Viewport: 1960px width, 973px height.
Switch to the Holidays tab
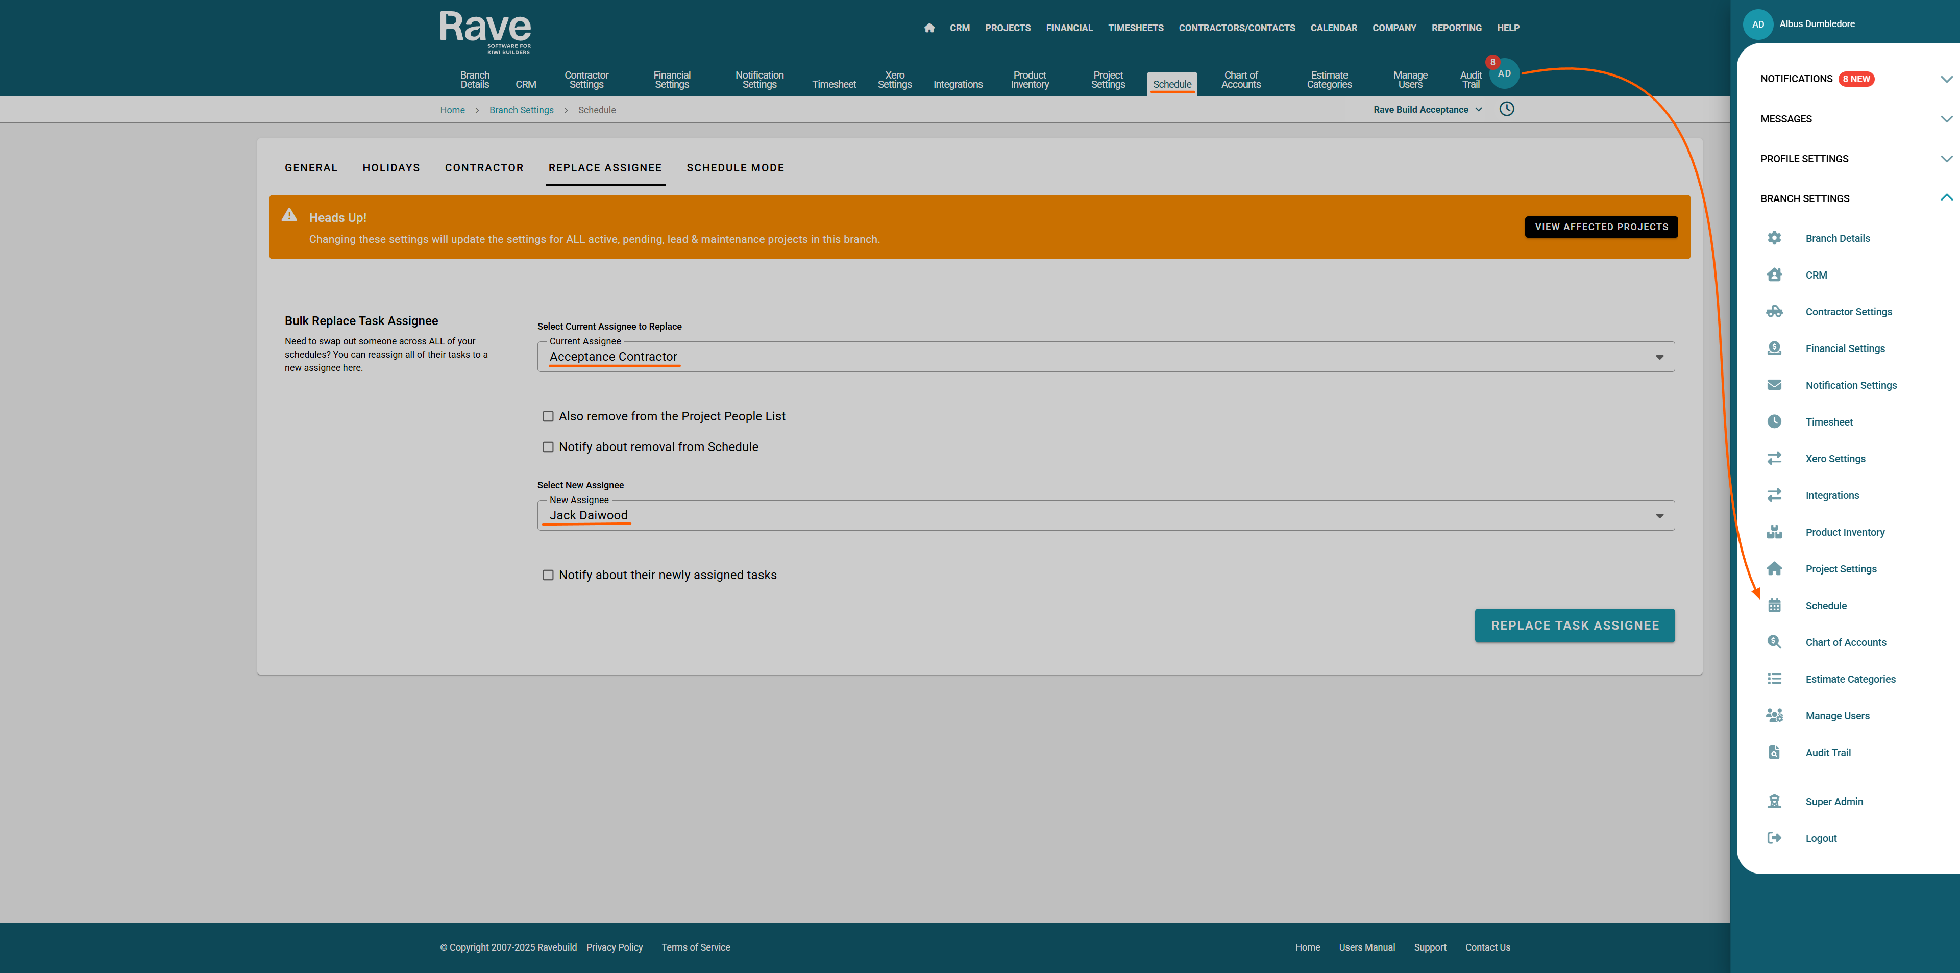click(391, 167)
